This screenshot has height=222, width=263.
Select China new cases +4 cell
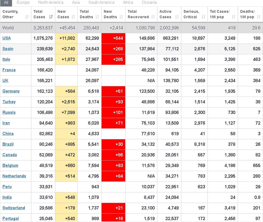click(x=66, y=134)
